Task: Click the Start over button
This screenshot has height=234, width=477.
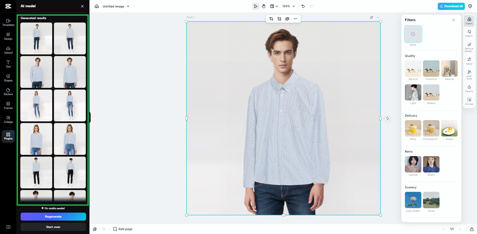Action: pos(53,227)
